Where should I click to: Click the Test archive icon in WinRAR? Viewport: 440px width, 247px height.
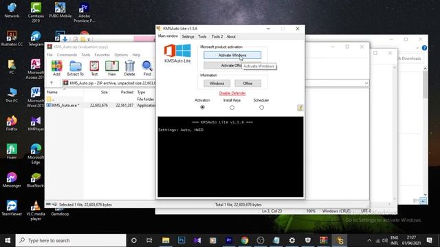point(94,68)
